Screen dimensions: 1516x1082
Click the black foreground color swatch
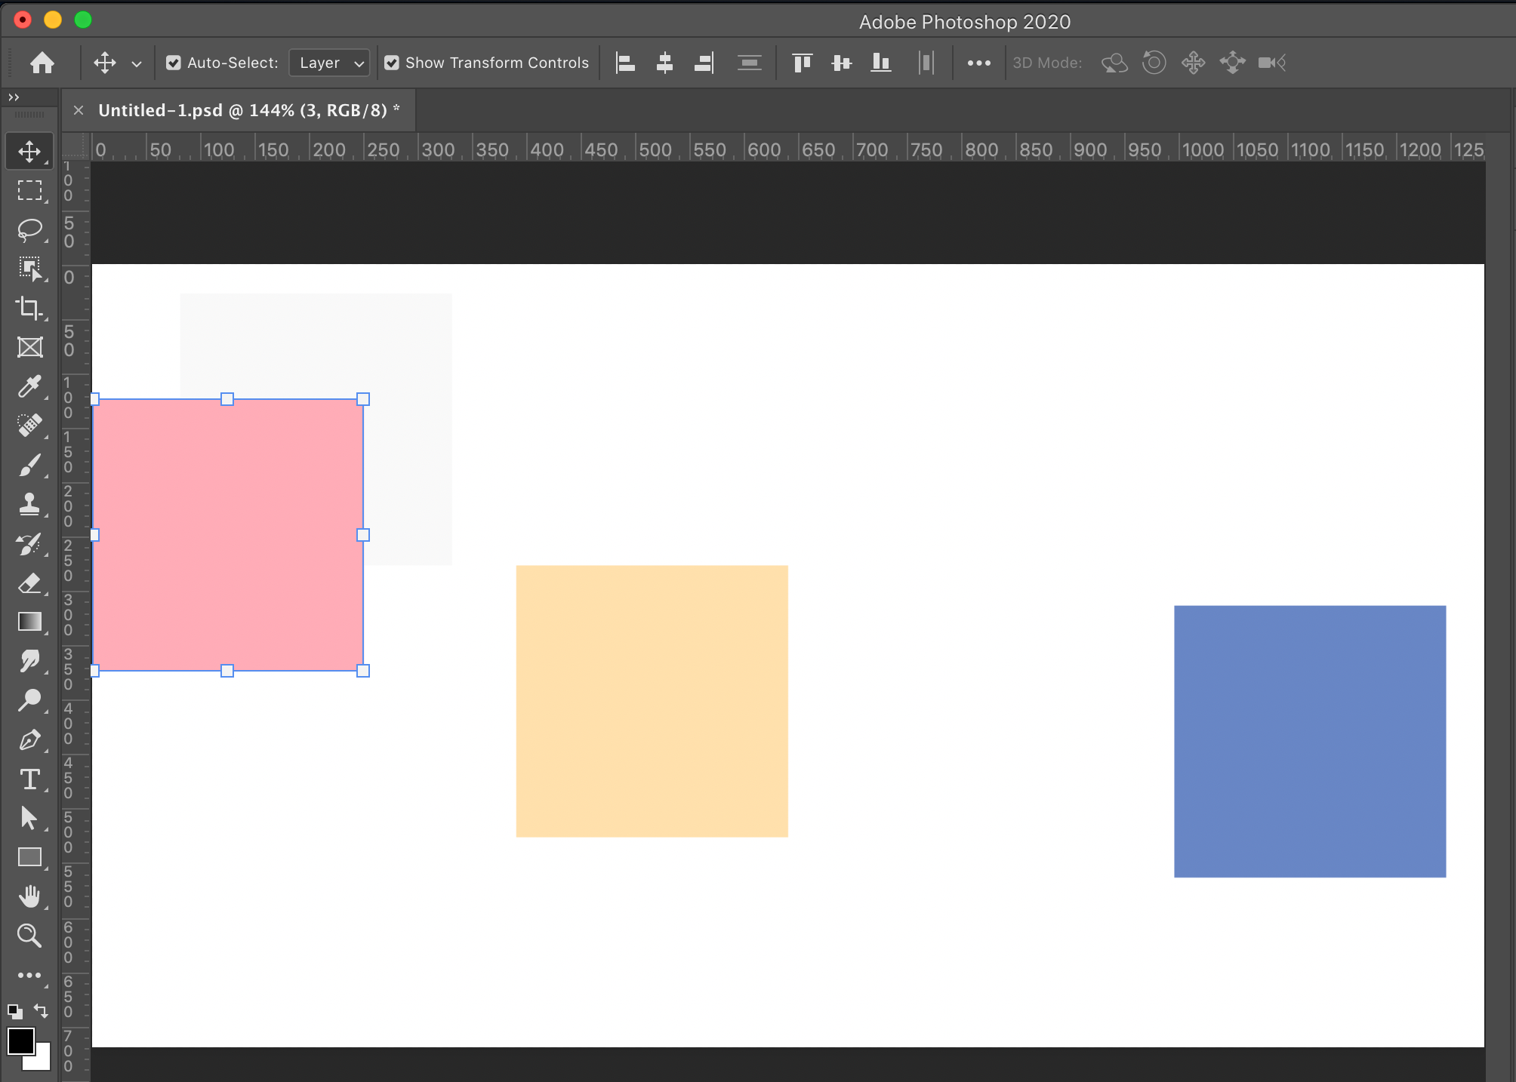[x=20, y=1041]
